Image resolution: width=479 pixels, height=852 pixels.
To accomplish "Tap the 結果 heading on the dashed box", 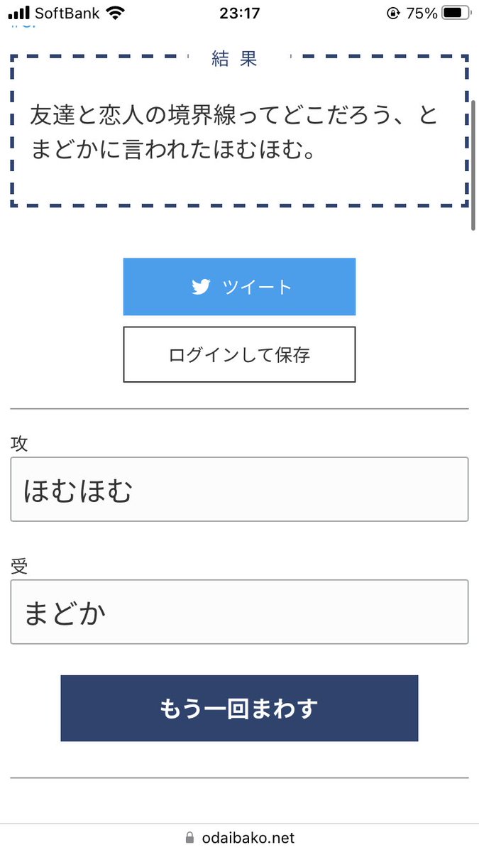I will (x=235, y=59).
